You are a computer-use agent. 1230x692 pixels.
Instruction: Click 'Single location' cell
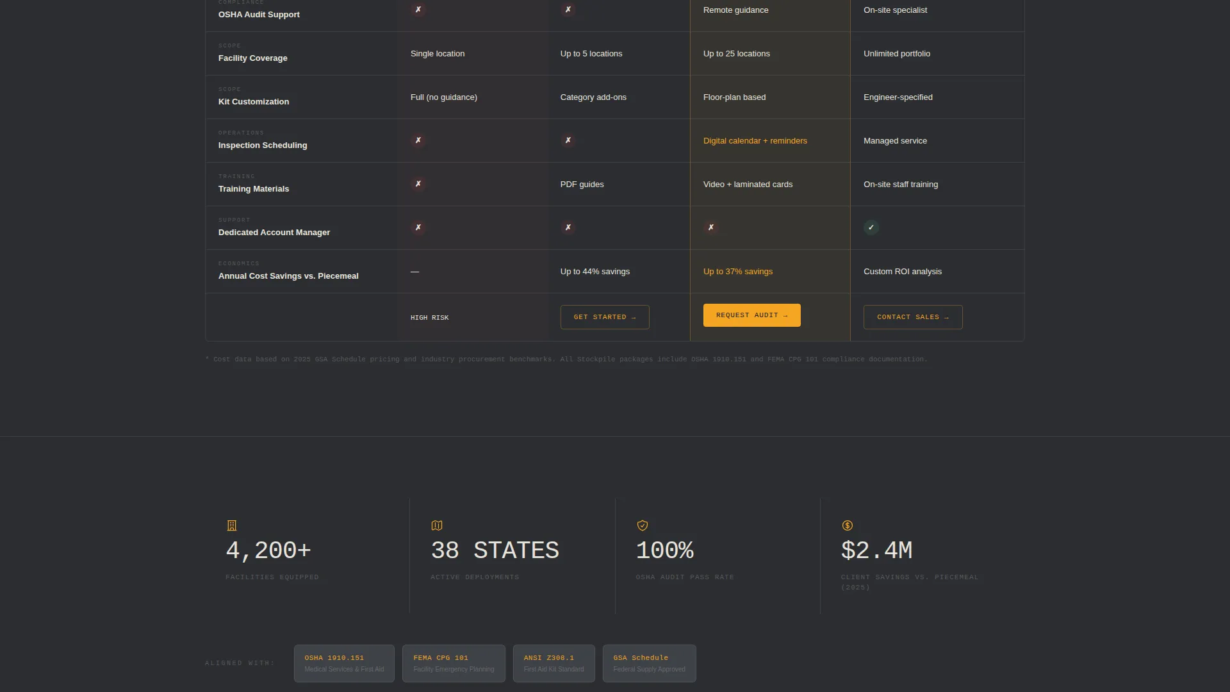(438, 54)
